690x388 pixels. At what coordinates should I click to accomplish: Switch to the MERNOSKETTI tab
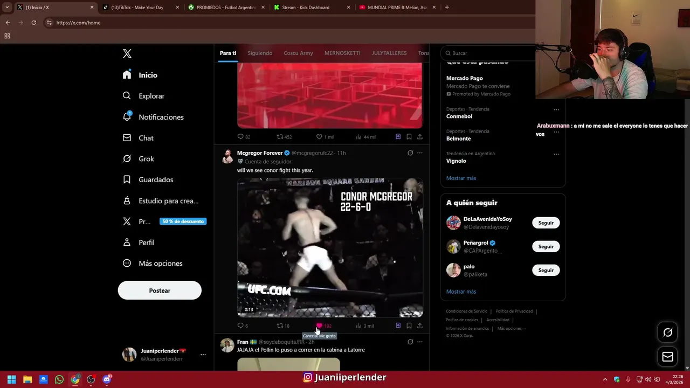click(342, 53)
